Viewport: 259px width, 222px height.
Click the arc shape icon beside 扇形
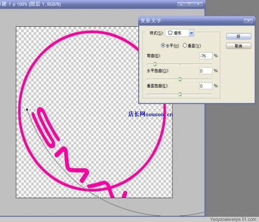170,33
